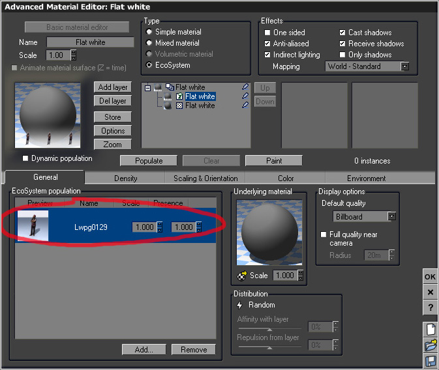This screenshot has height=370, width=439.
Task: Click the Underlying material Scale value field
Action: (286, 276)
